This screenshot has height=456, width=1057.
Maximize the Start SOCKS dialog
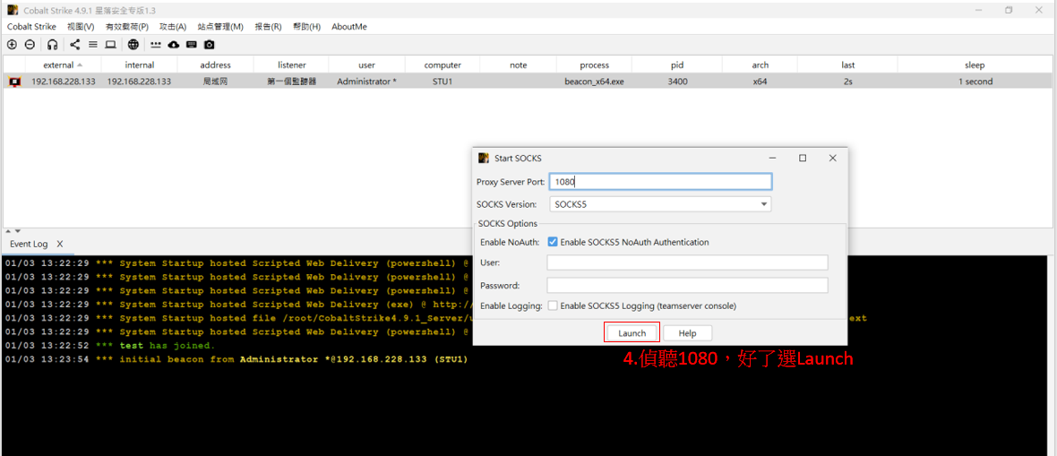point(803,158)
